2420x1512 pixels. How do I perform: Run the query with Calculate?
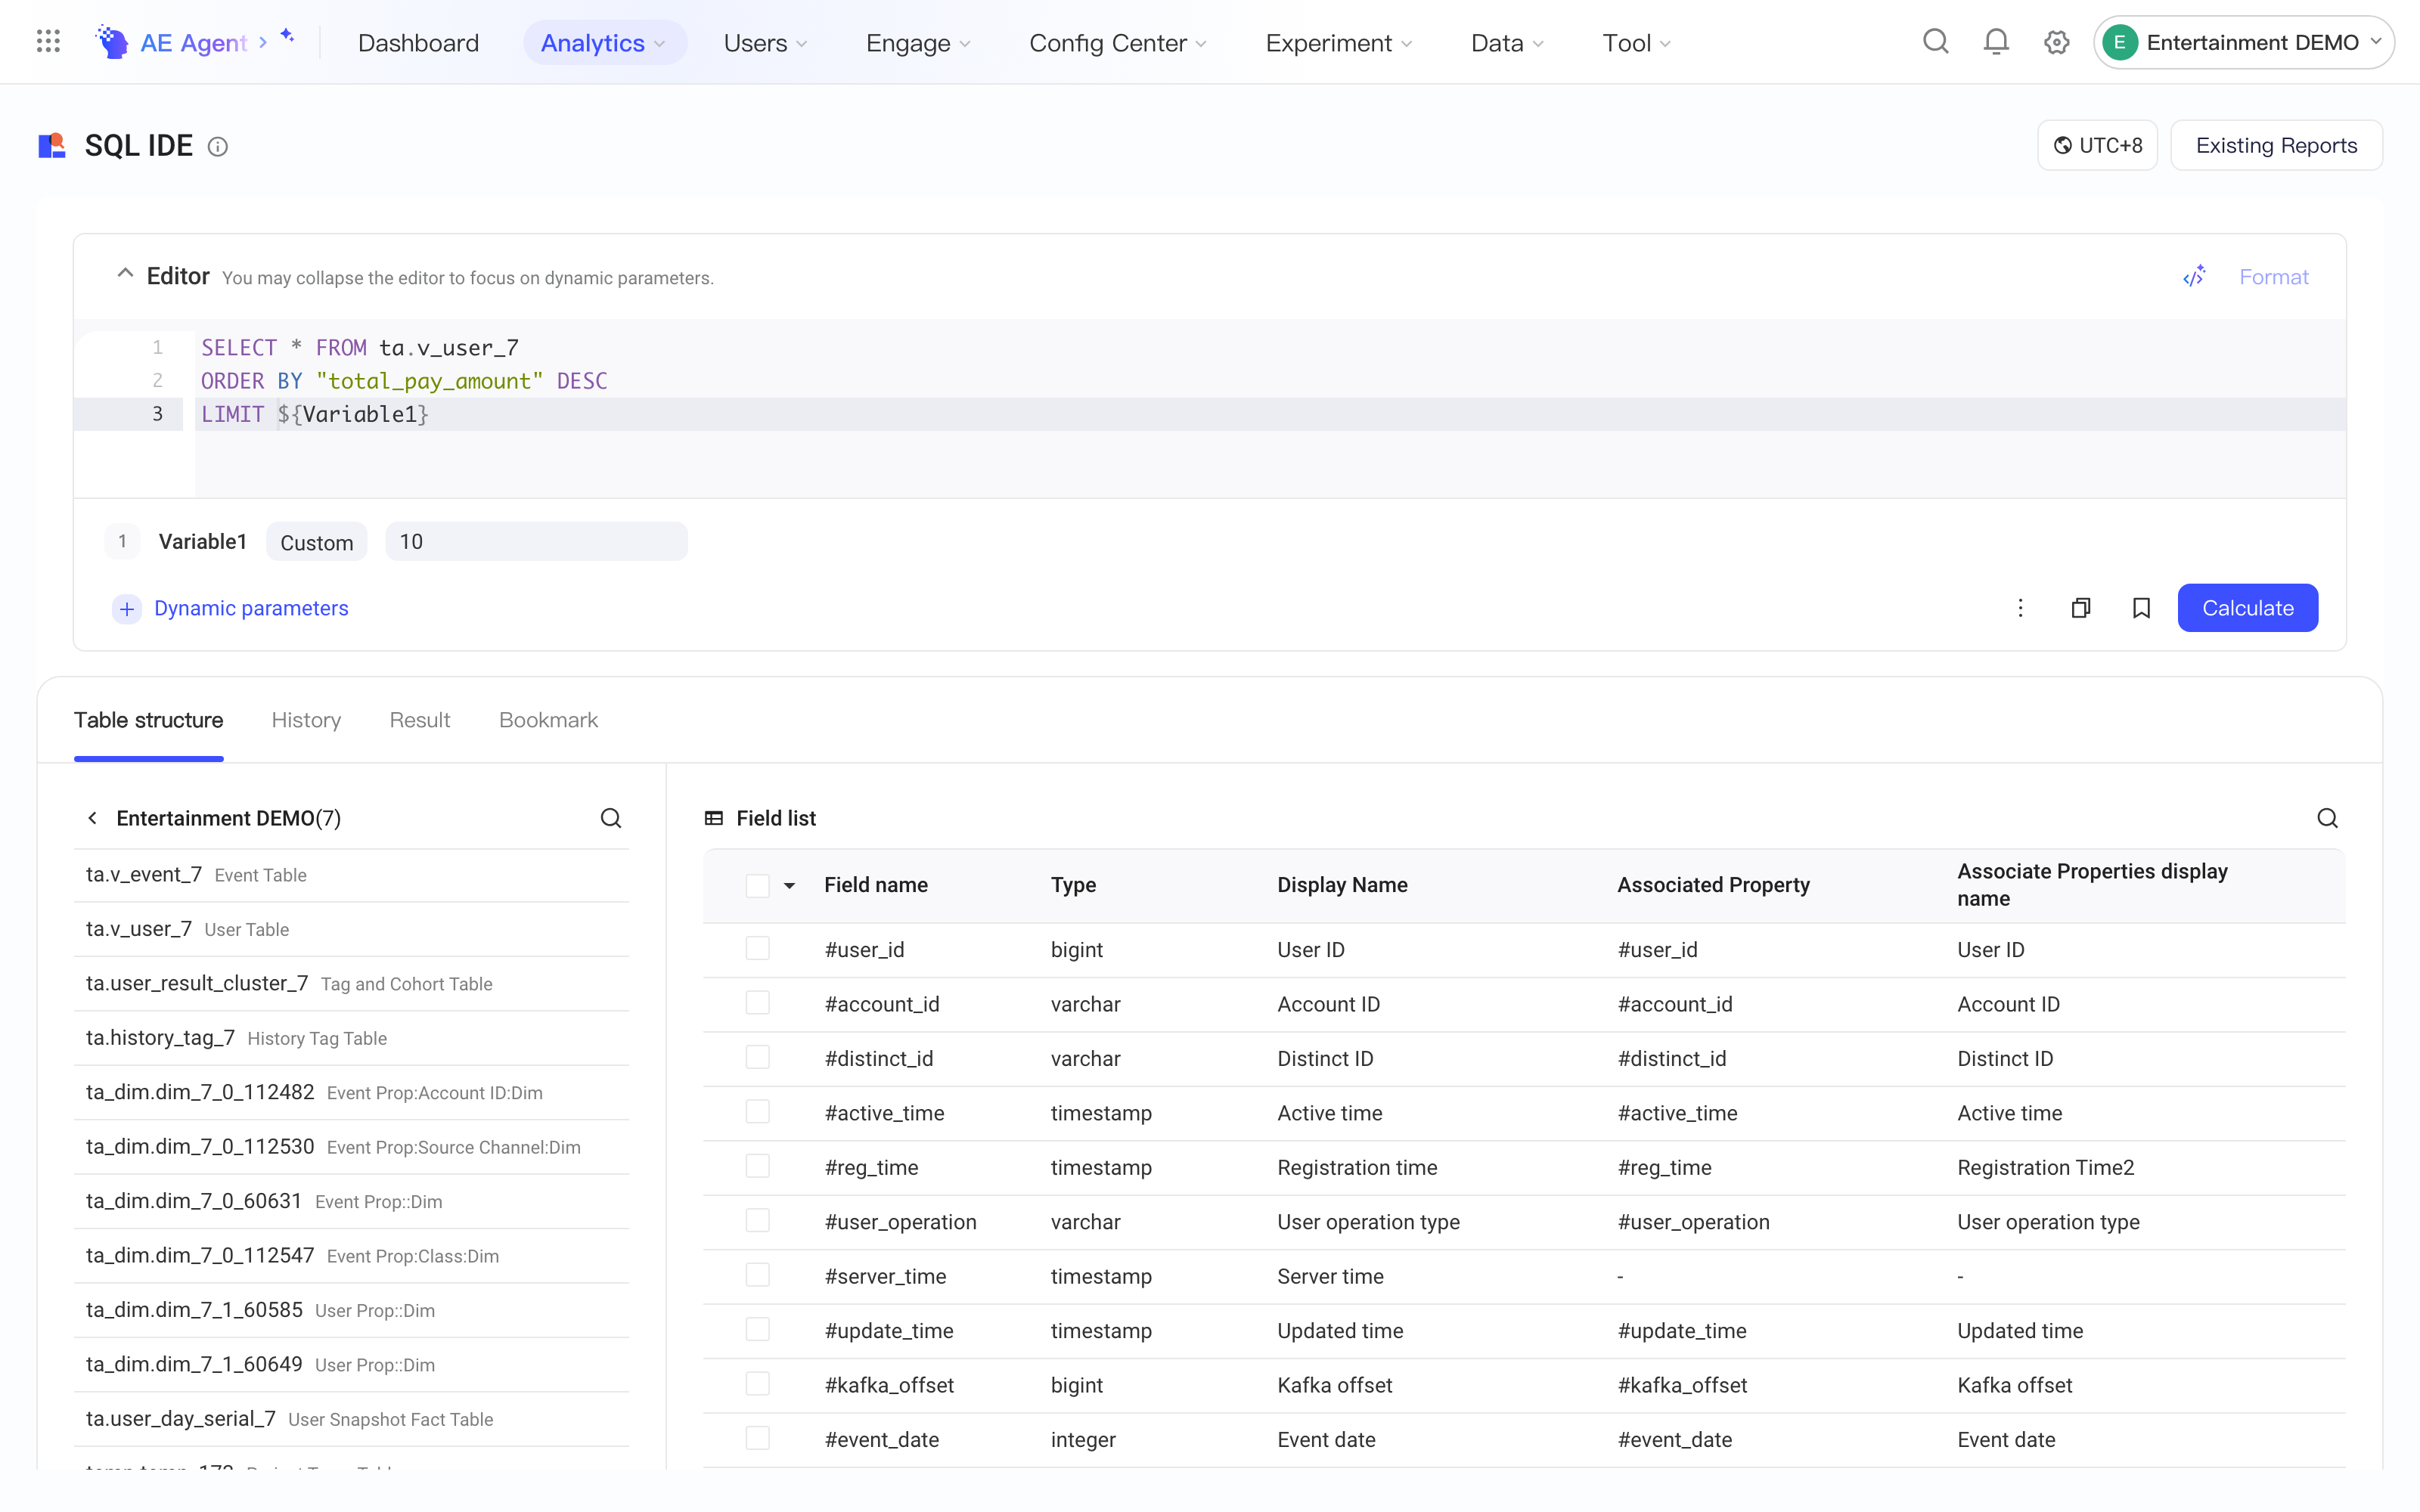point(2247,608)
